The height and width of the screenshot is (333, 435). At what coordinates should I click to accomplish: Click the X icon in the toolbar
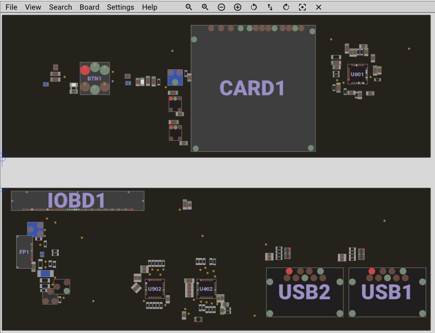(318, 7)
